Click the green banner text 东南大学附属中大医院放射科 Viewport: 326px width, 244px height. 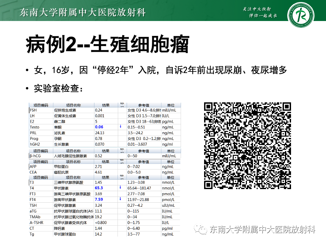pos(83,12)
